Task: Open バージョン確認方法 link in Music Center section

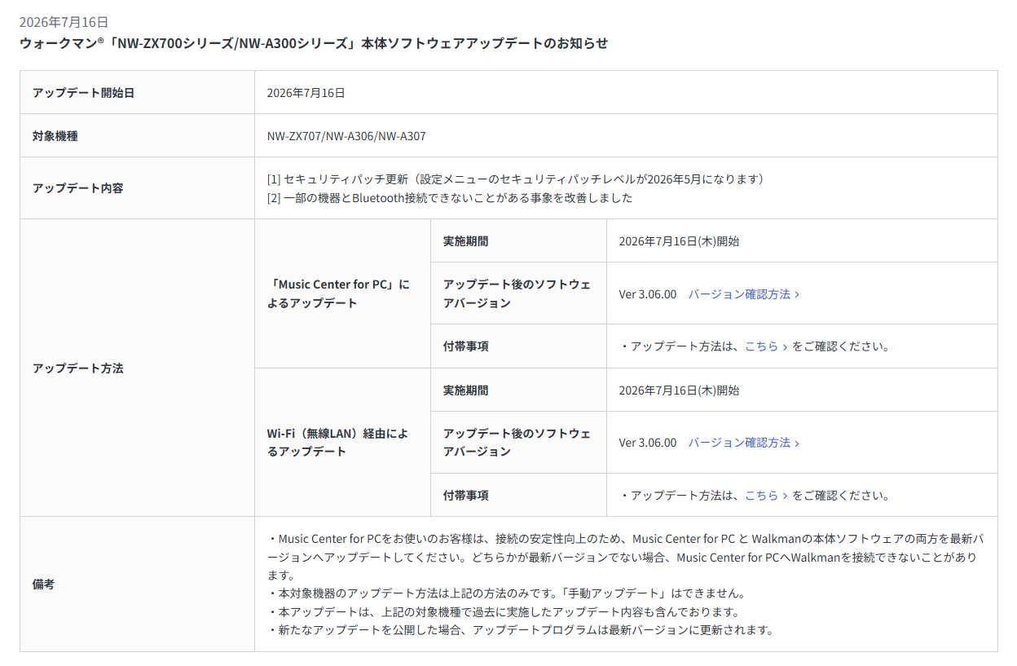Action: (x=743, y=294)
